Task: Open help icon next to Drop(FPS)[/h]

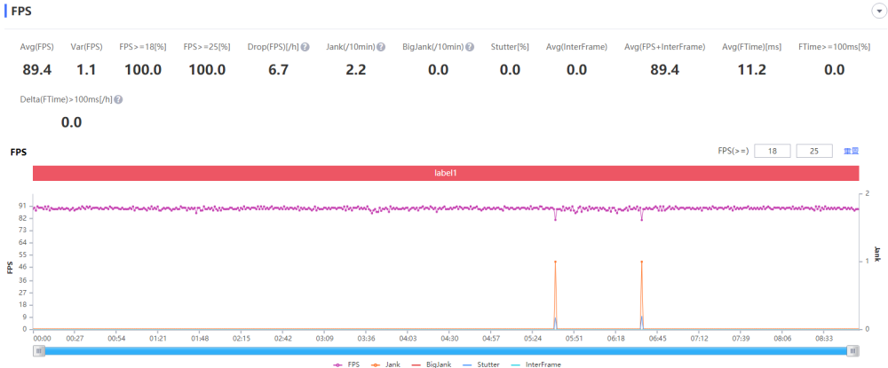Action: pyautogui.click(x=305, y=47)
